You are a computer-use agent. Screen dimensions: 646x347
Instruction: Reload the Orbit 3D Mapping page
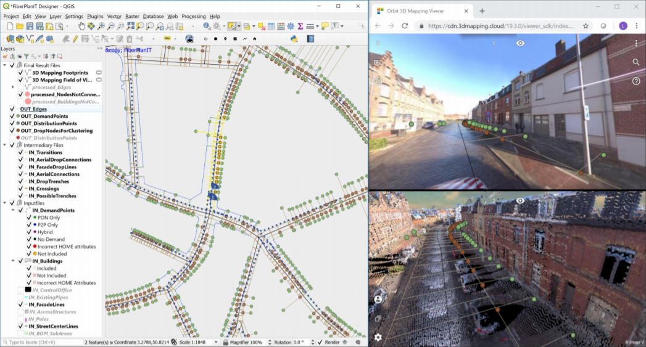tap(405, 26)
